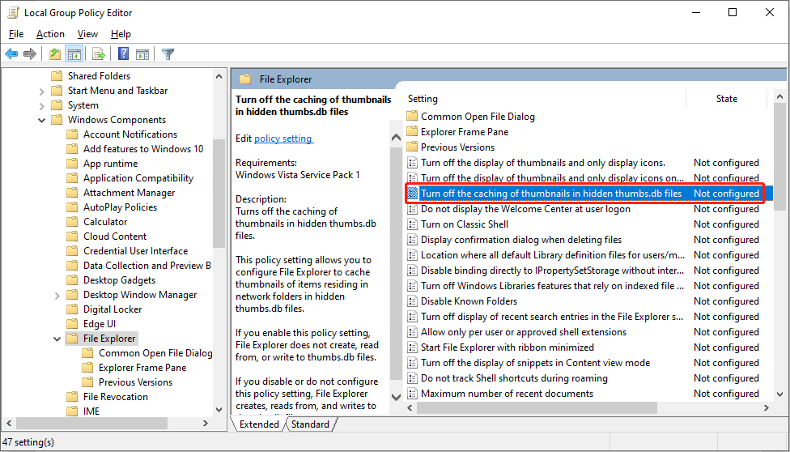Screen dimensions: 790x452
Task: Click the Forward arrow toolbar icon
Action: [30, 53]
